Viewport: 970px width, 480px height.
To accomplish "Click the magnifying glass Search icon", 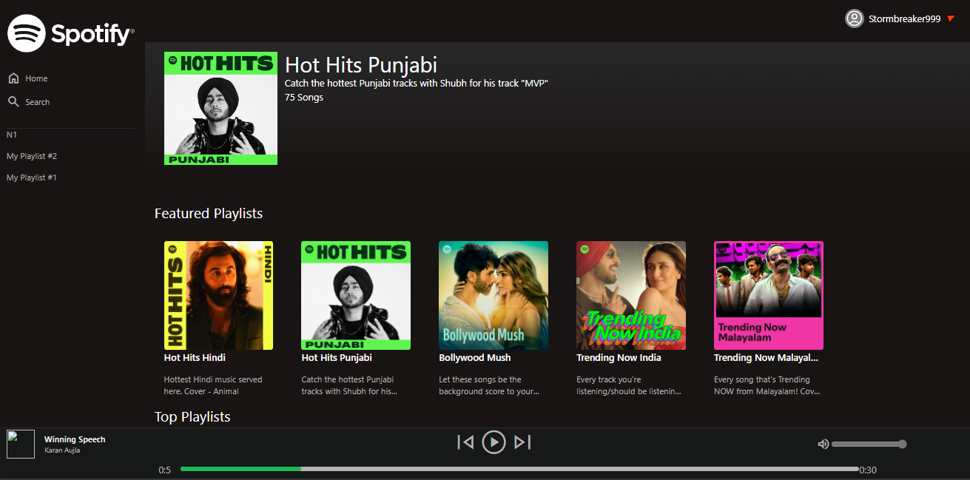I will point(13,101).
